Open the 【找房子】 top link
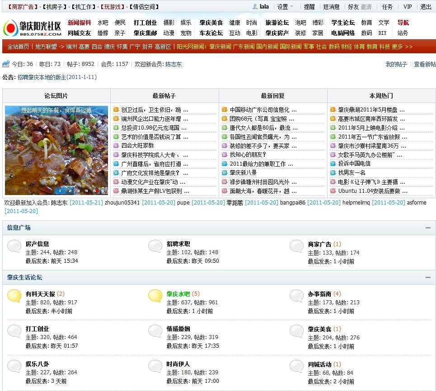Image resolution: width=436 pixels, height=391 pixels. click(55, 7)
